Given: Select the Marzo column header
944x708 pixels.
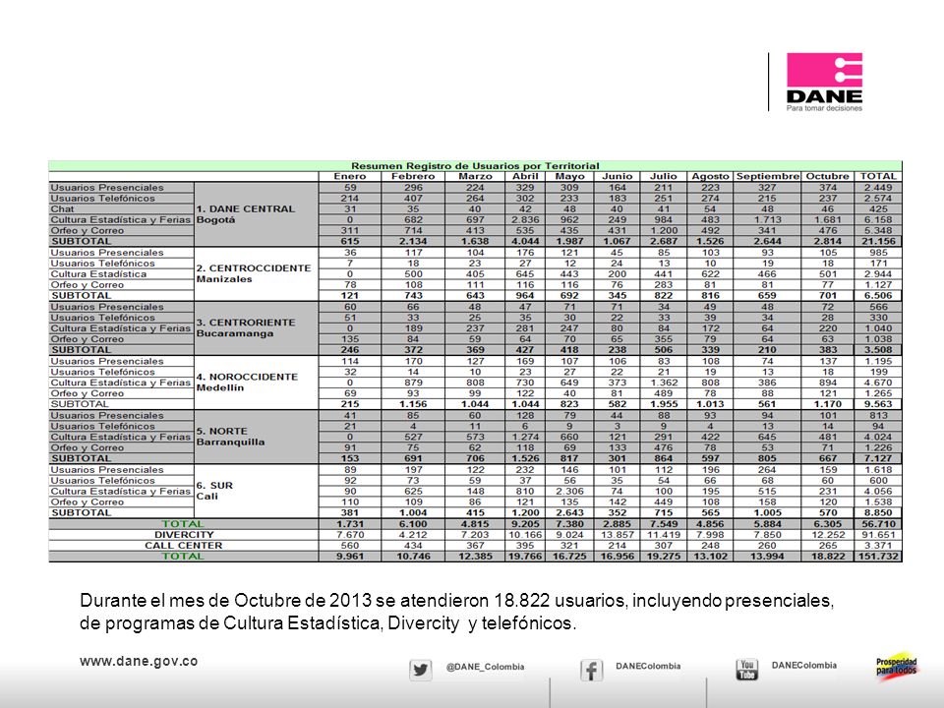Looking at the screenshot, I should tap(475, 176).
